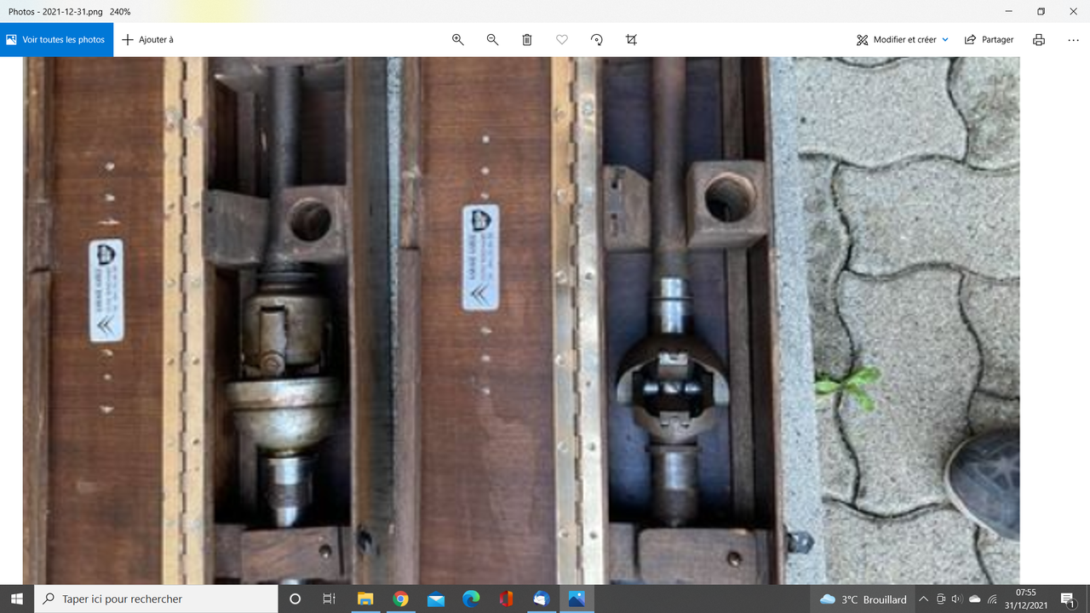
Task: Open Cortana from the taskbar
Action: tap(295, 599)
